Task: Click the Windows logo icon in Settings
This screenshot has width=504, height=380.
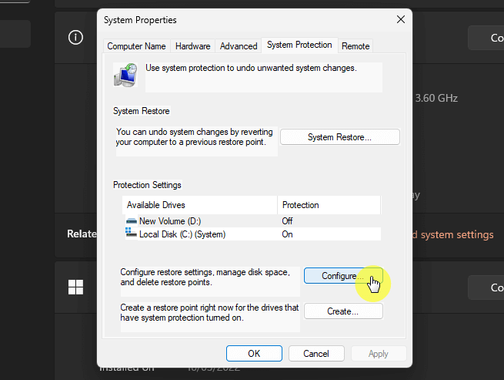Action: point(75,287)
